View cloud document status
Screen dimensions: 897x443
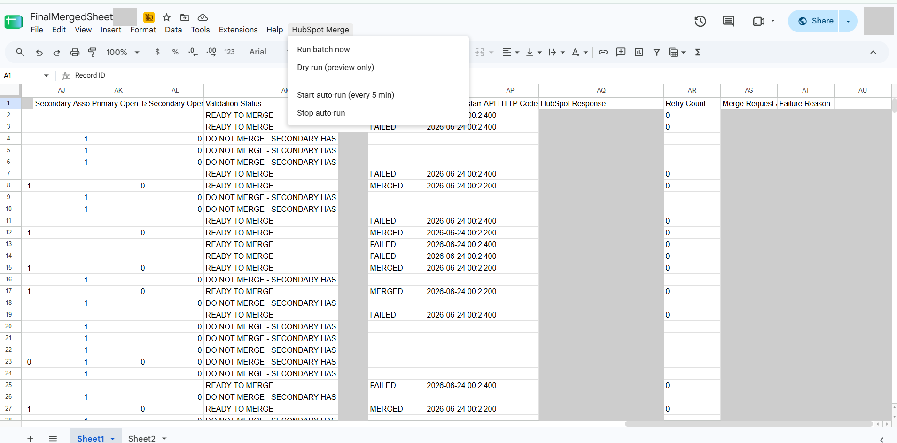[x=203, y=17]
